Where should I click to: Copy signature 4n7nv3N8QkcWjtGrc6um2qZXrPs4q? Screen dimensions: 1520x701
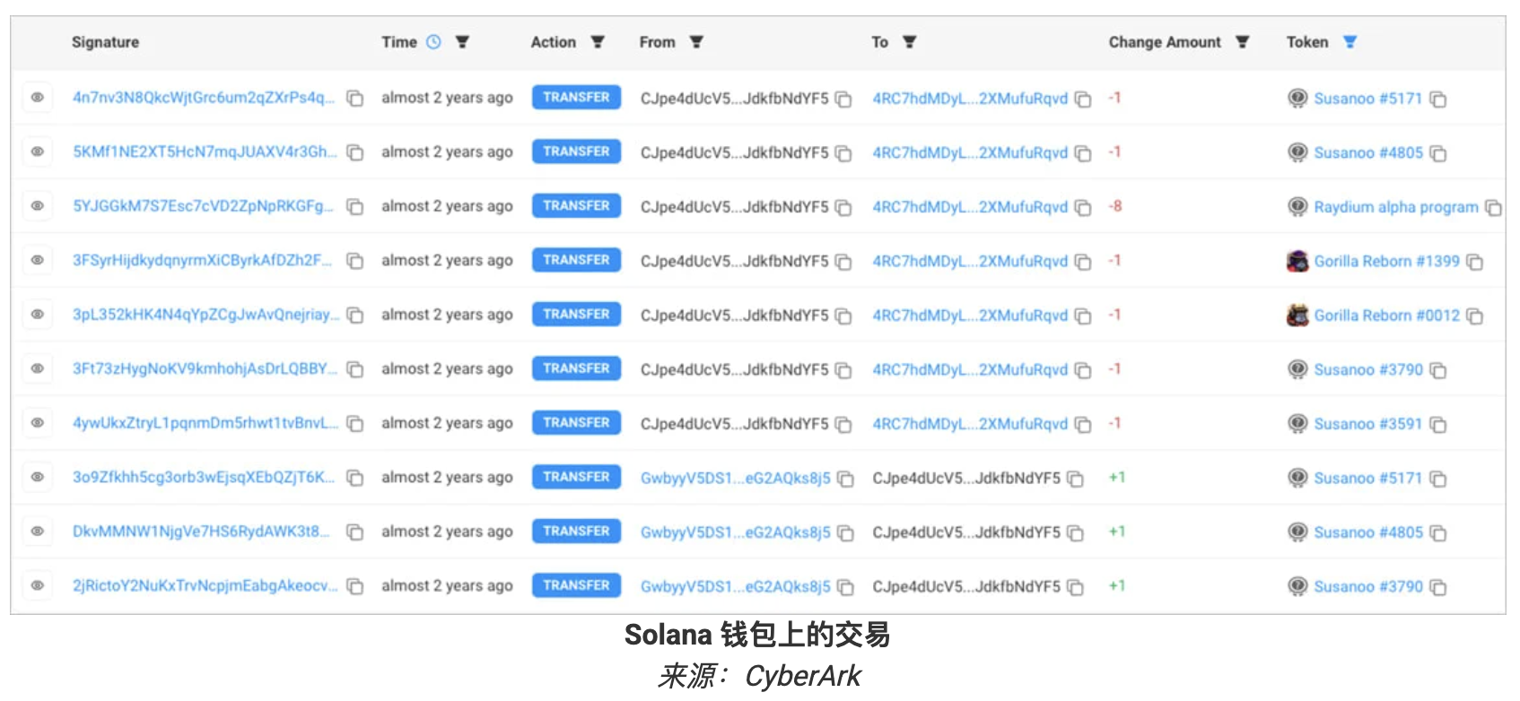click(x=355, y=99)
